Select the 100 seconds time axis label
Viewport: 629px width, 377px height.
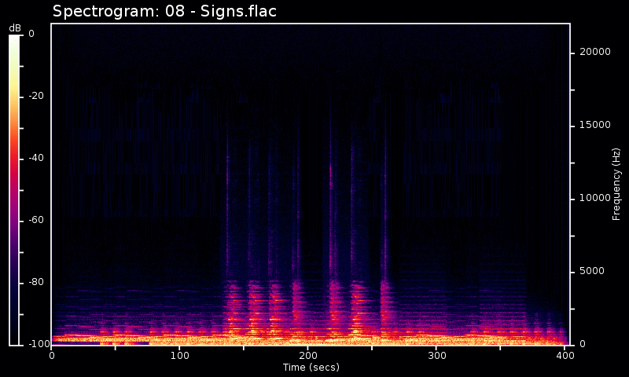(180, 356)
